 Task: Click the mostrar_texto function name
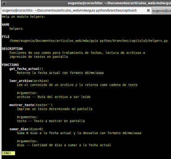(x=22, y=105)
